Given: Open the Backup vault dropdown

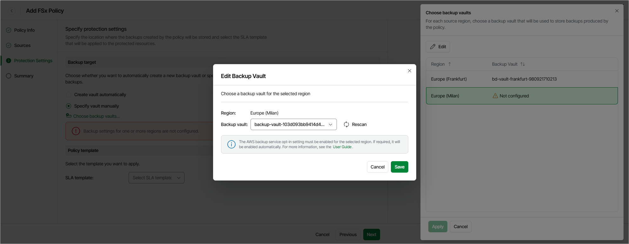Looking at the screenshot, I should click(x=293, y=124).
